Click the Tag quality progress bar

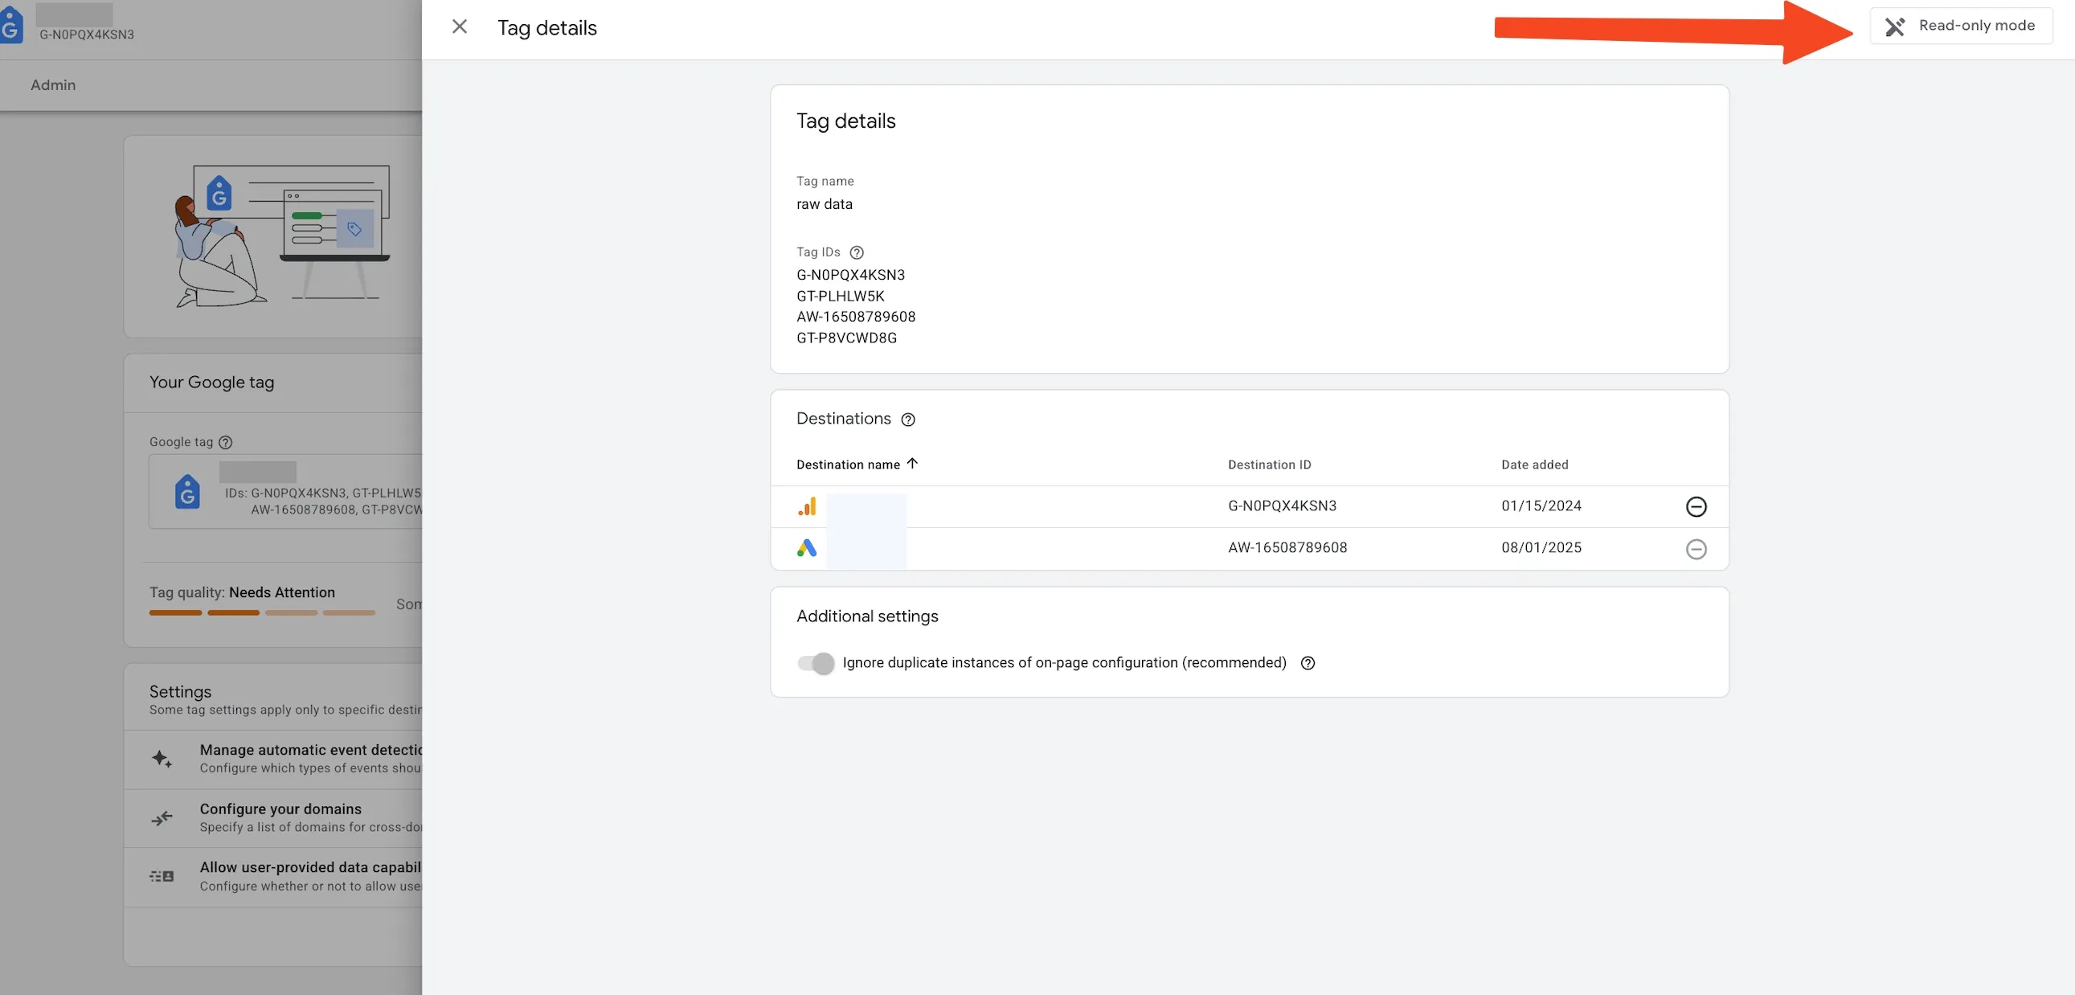[x=262, y=613]
